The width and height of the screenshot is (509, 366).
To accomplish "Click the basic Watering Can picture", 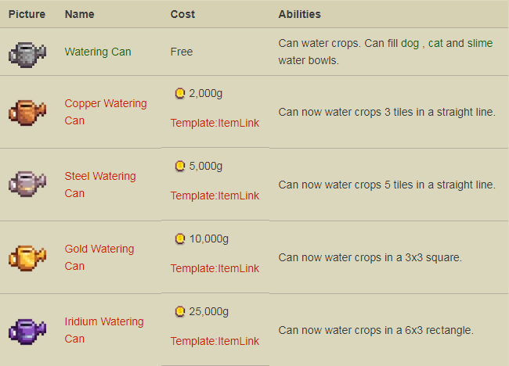I will (27, 53).
